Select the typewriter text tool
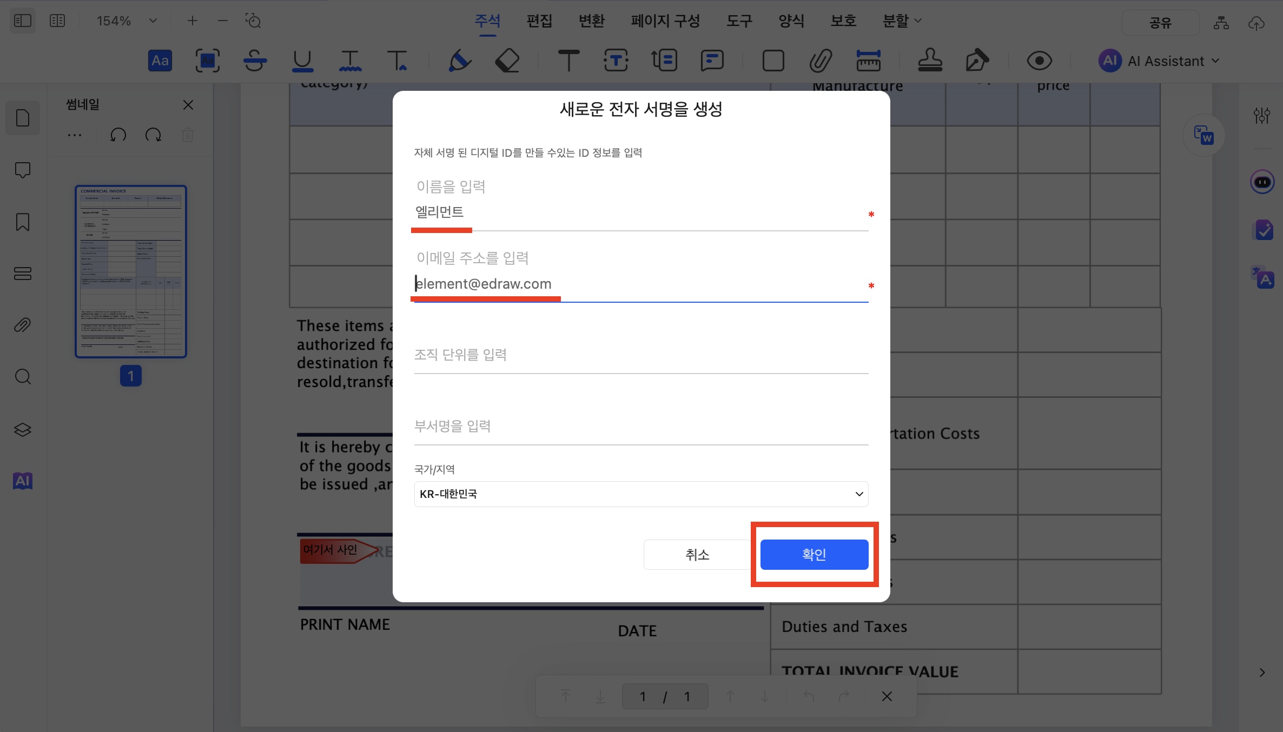Screen dimensions: 1283x732 point(568,61)
